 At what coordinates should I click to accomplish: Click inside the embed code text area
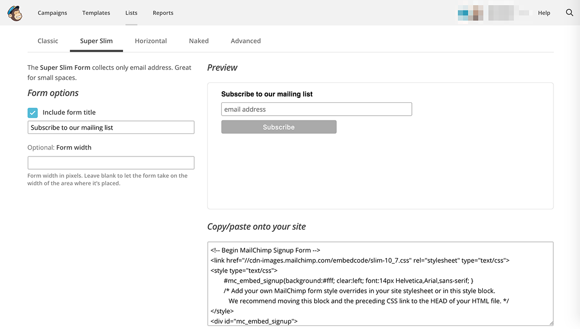pyautogui.click(x=380, y=284)
